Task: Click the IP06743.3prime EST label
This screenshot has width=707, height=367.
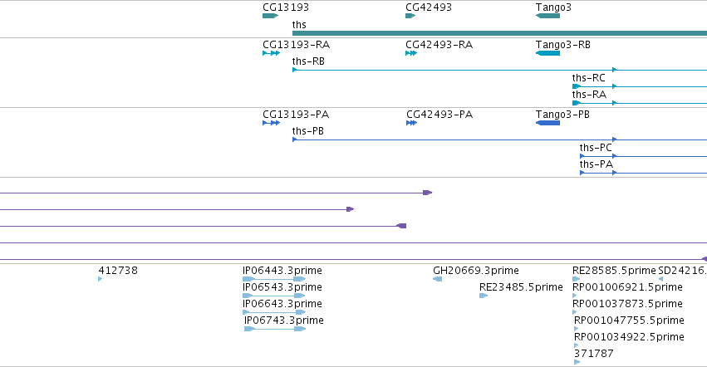Action: click(x=284, y=321)
